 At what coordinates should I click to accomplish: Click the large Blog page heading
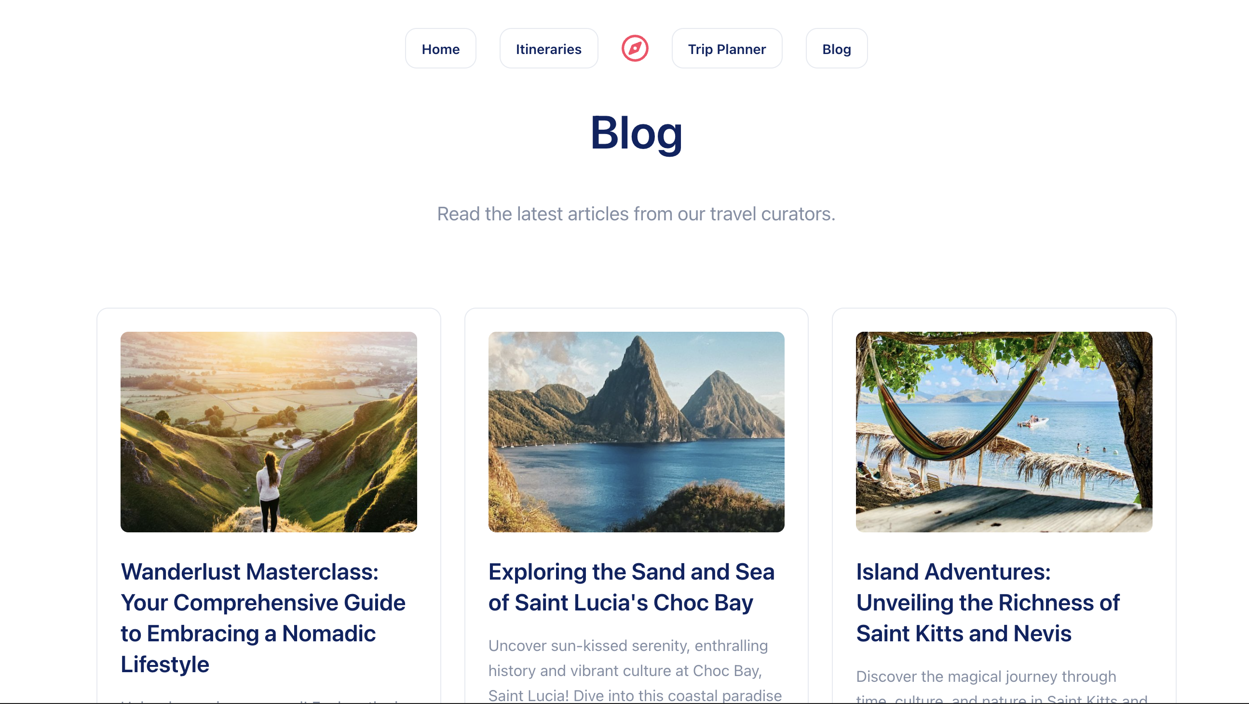point(636,134)
